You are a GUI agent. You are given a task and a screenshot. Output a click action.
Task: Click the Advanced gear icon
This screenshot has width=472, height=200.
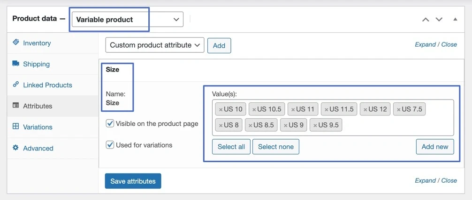[16, 148]
